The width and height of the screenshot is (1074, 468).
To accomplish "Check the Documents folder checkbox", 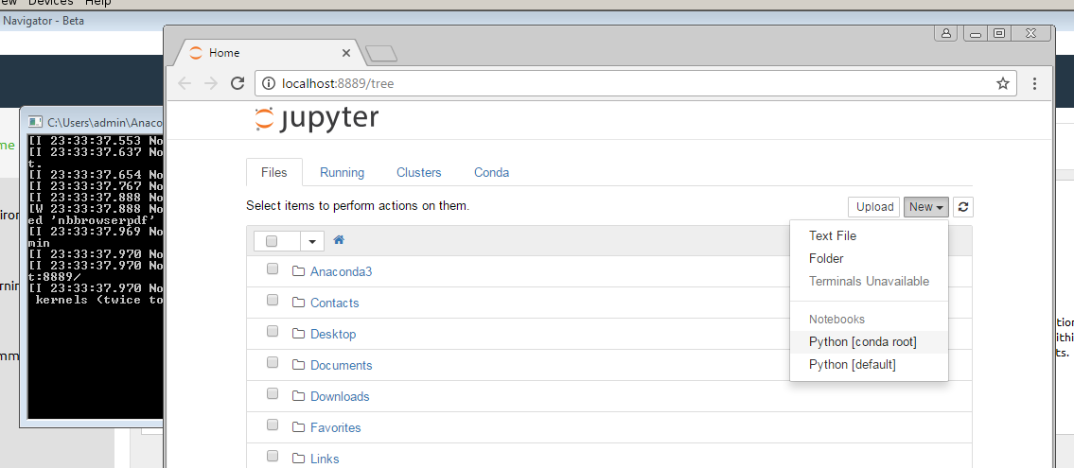I will pos(273,363).
